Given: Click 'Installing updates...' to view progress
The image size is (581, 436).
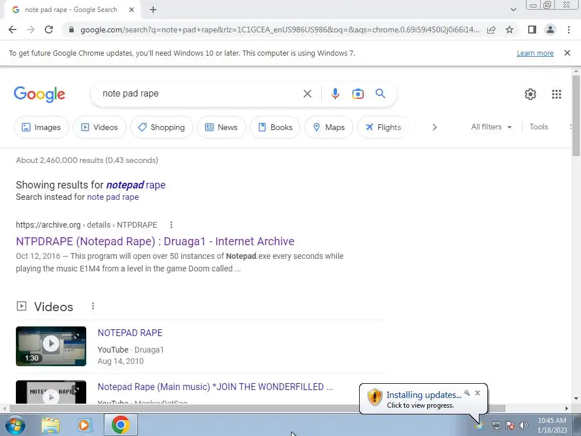Looking at the screenshot, I should point(423,395).
